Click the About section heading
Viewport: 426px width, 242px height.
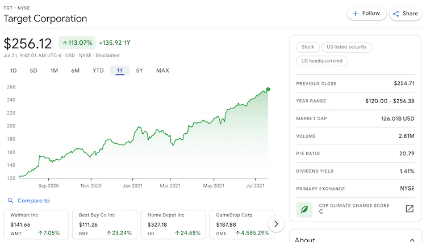click(x=305, y=240)
